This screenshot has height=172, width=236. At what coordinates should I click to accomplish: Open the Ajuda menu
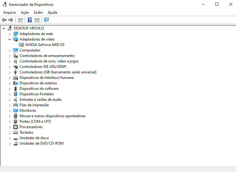click(x=52, y=12)
